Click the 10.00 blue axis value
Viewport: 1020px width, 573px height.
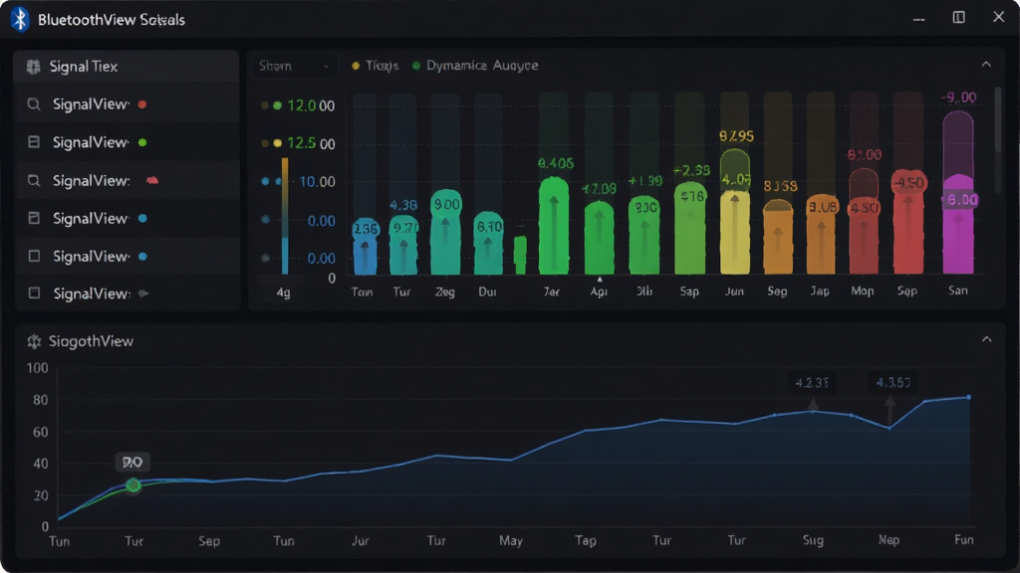[x=317, y=181]
